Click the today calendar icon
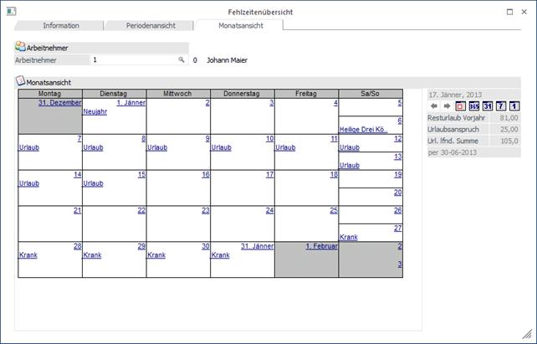Viewport: 537px width, 344px height. click(460, 106)
